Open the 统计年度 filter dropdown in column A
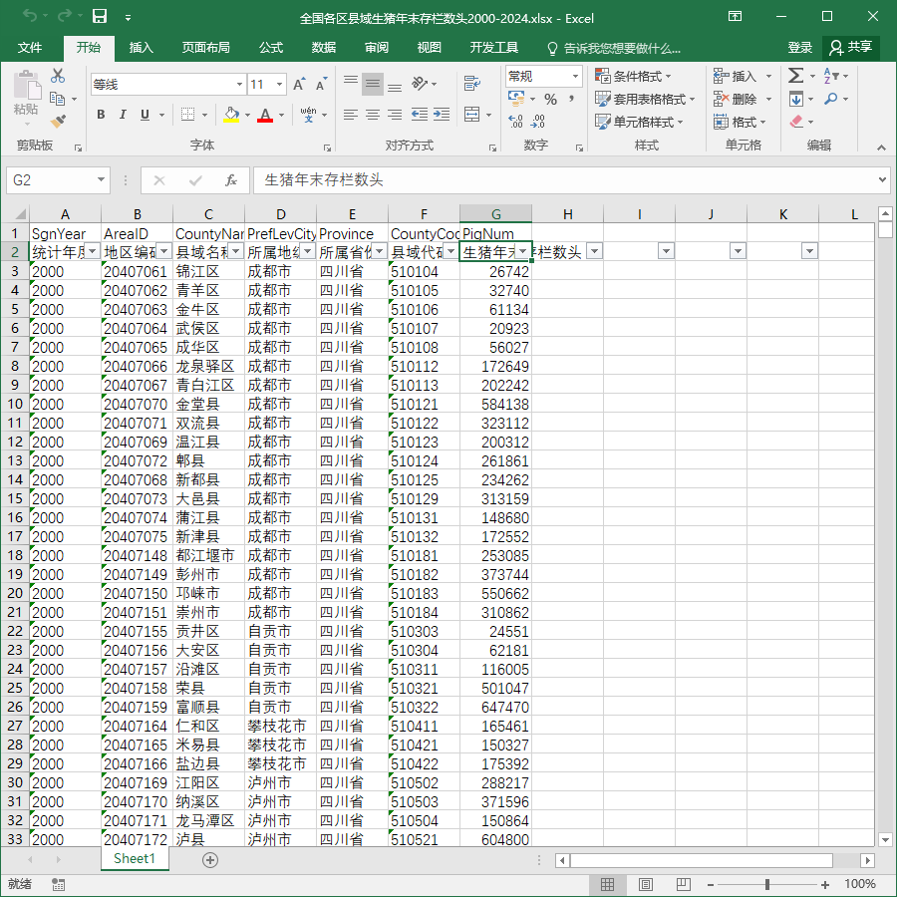The height and width of the screenshot is (897, 897). 93,251
